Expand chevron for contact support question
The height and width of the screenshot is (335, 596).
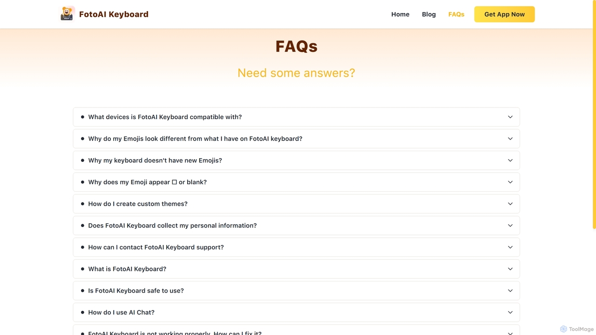click(x=510, y=247)
